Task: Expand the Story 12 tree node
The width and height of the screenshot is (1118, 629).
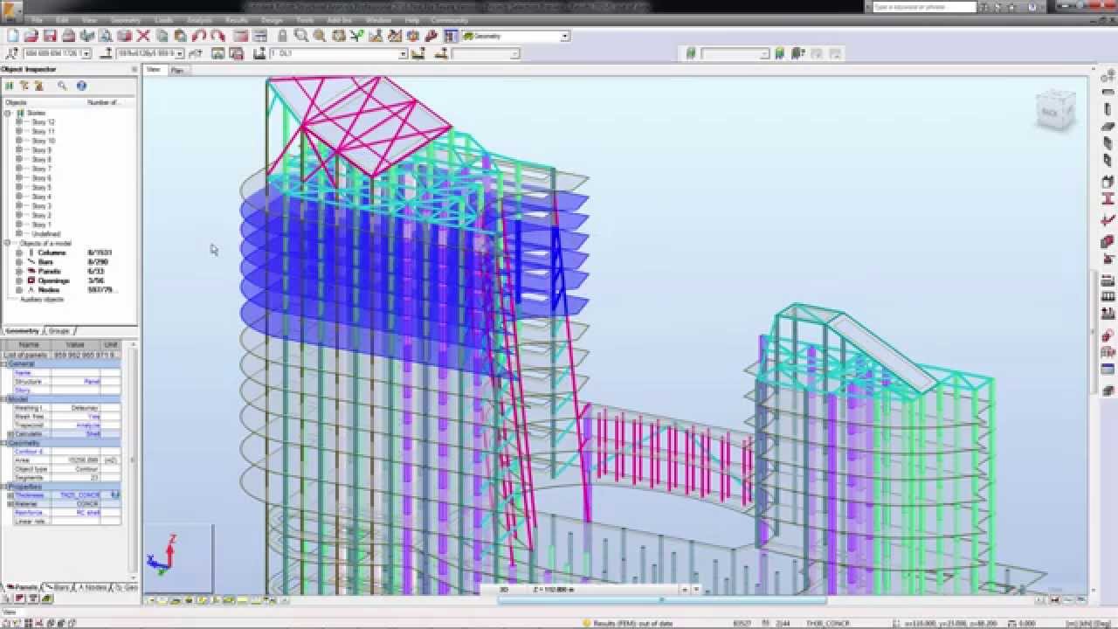Action: click(x=19, y=122)
